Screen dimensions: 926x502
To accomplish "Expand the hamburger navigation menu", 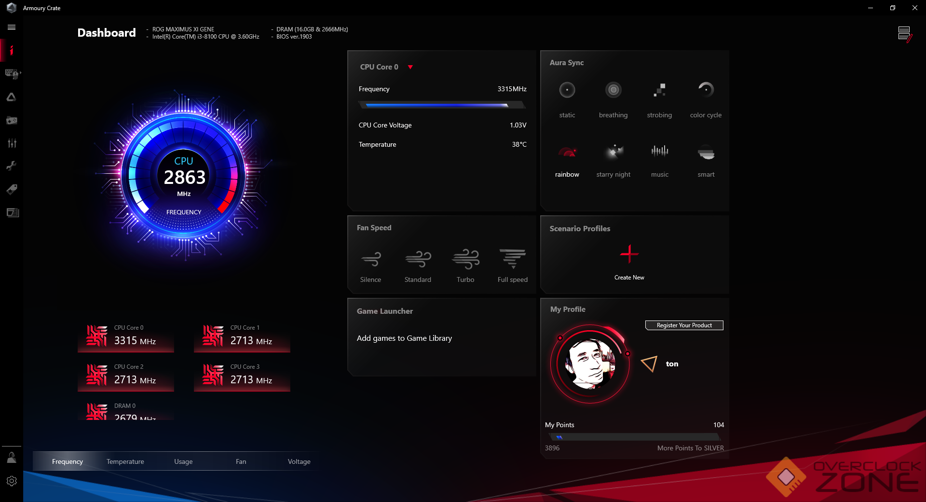I will point(12,28).
